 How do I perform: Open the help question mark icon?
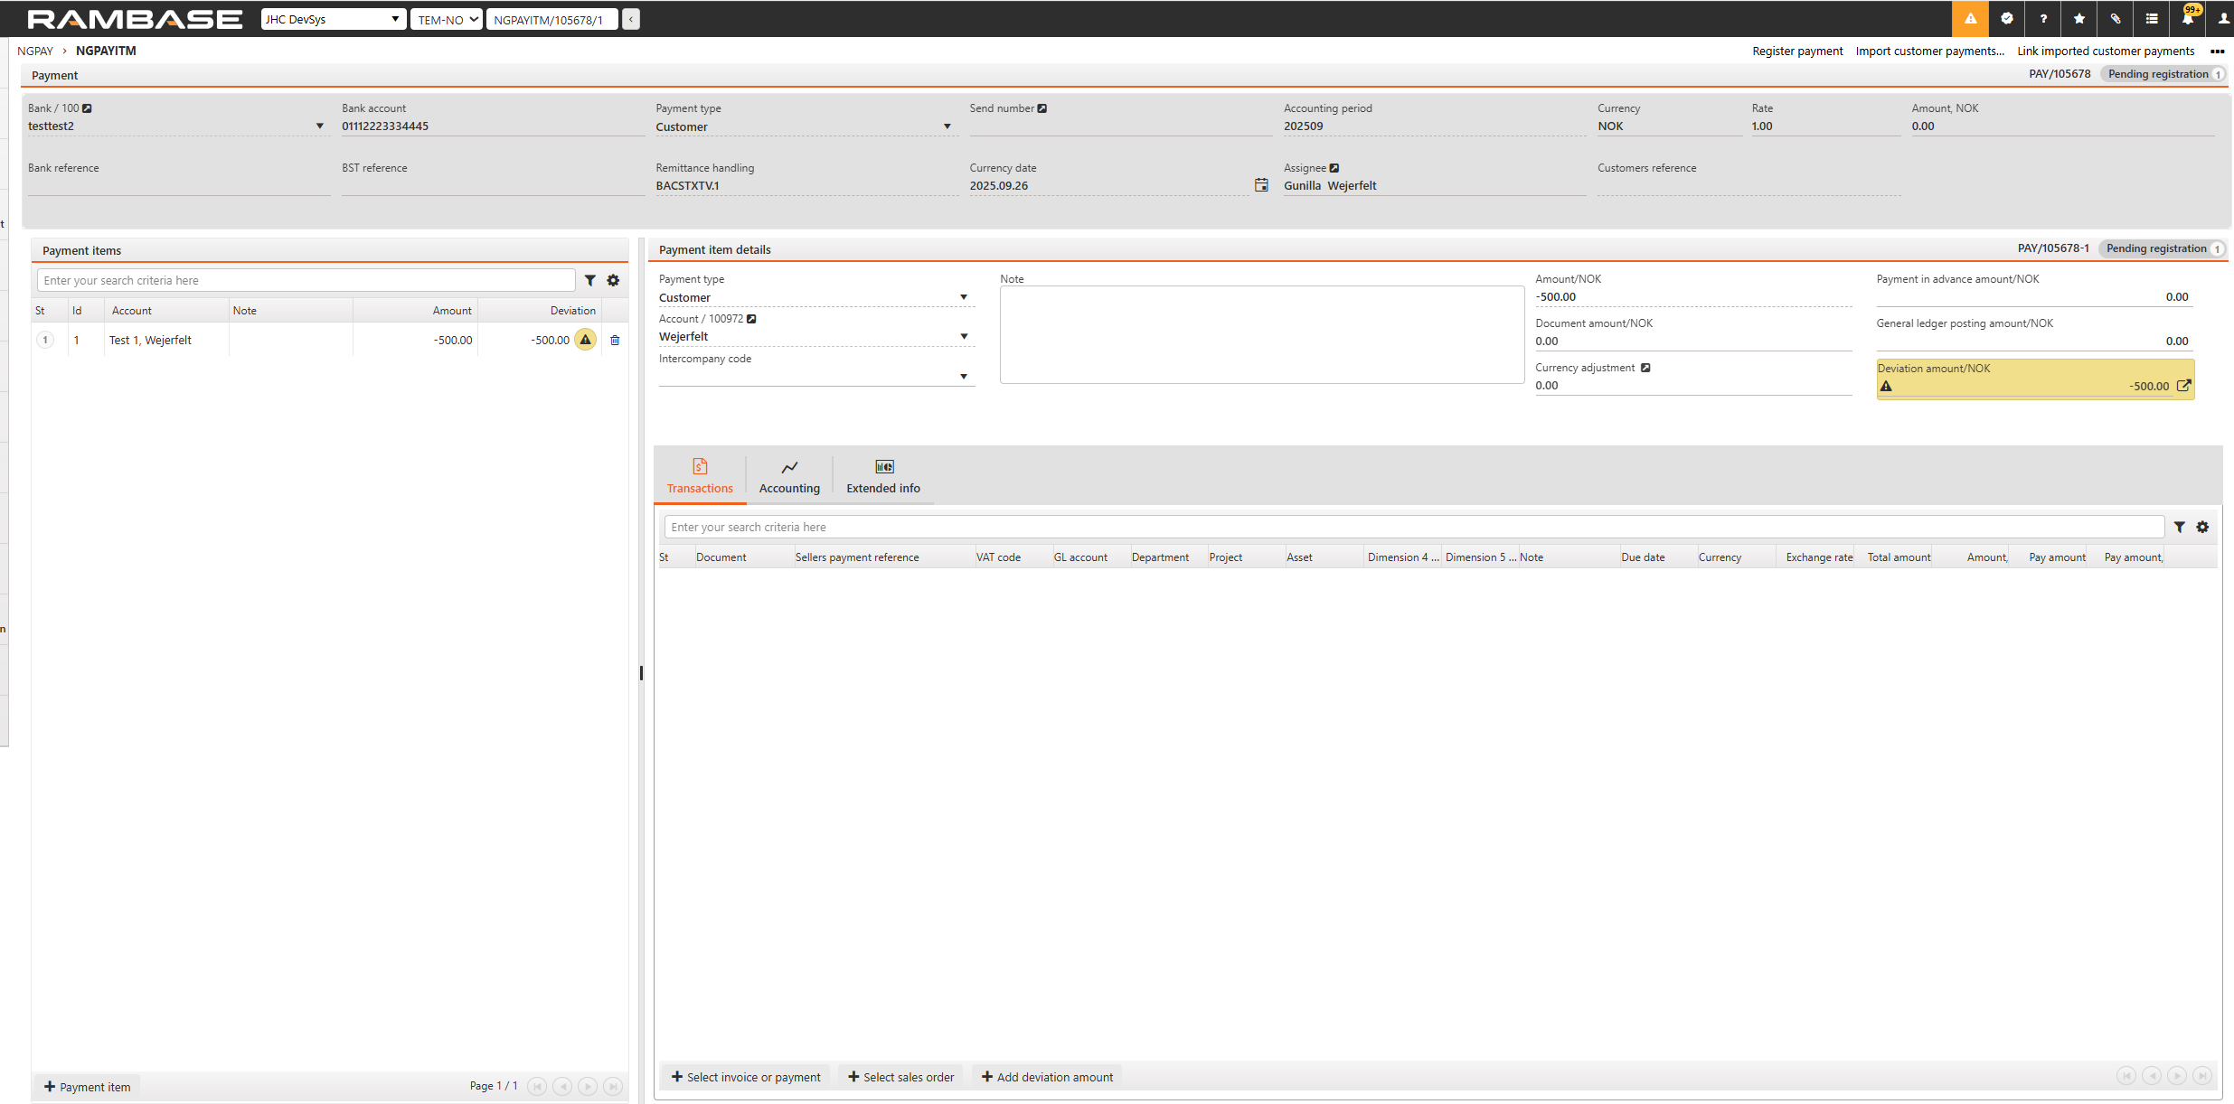2043,19
